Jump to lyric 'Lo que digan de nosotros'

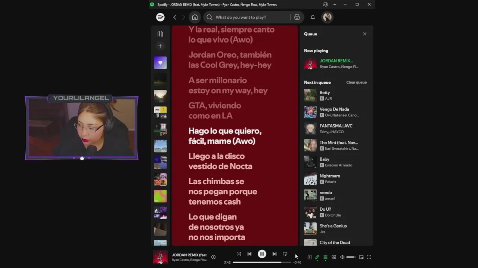(x=217, y=227)
